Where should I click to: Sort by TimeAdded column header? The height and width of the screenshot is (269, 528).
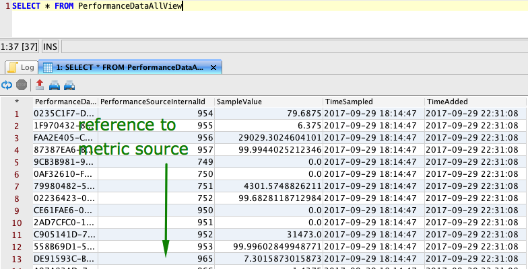pos(475,102)
